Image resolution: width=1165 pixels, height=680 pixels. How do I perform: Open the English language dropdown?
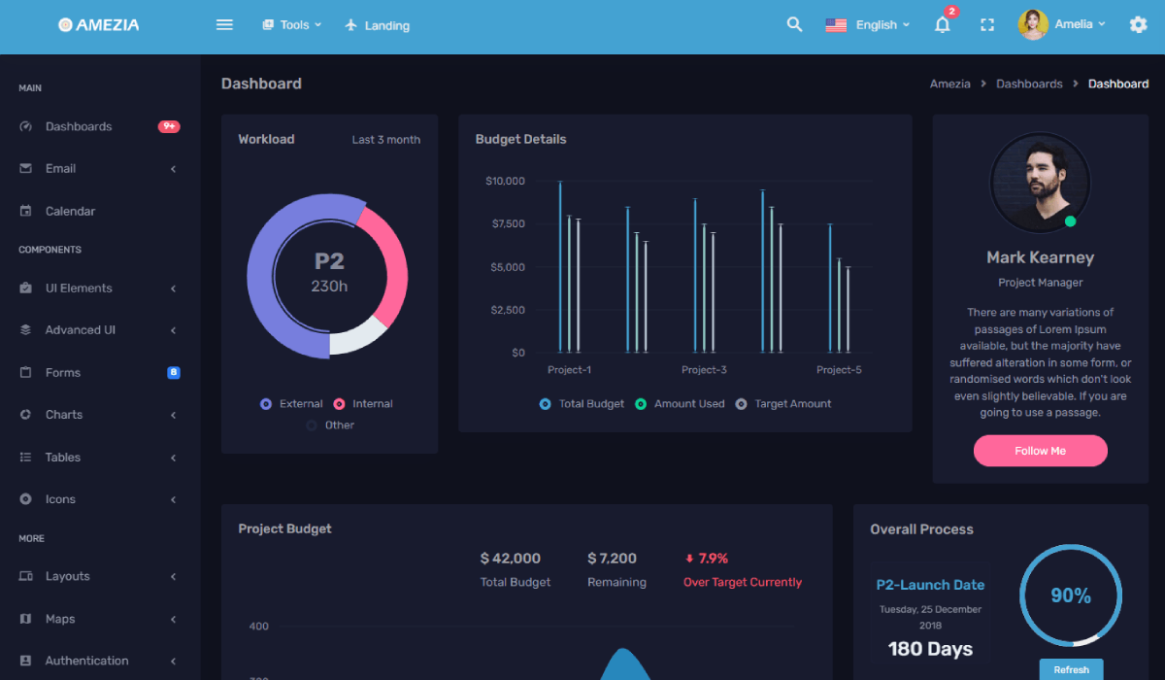(868, 25)
